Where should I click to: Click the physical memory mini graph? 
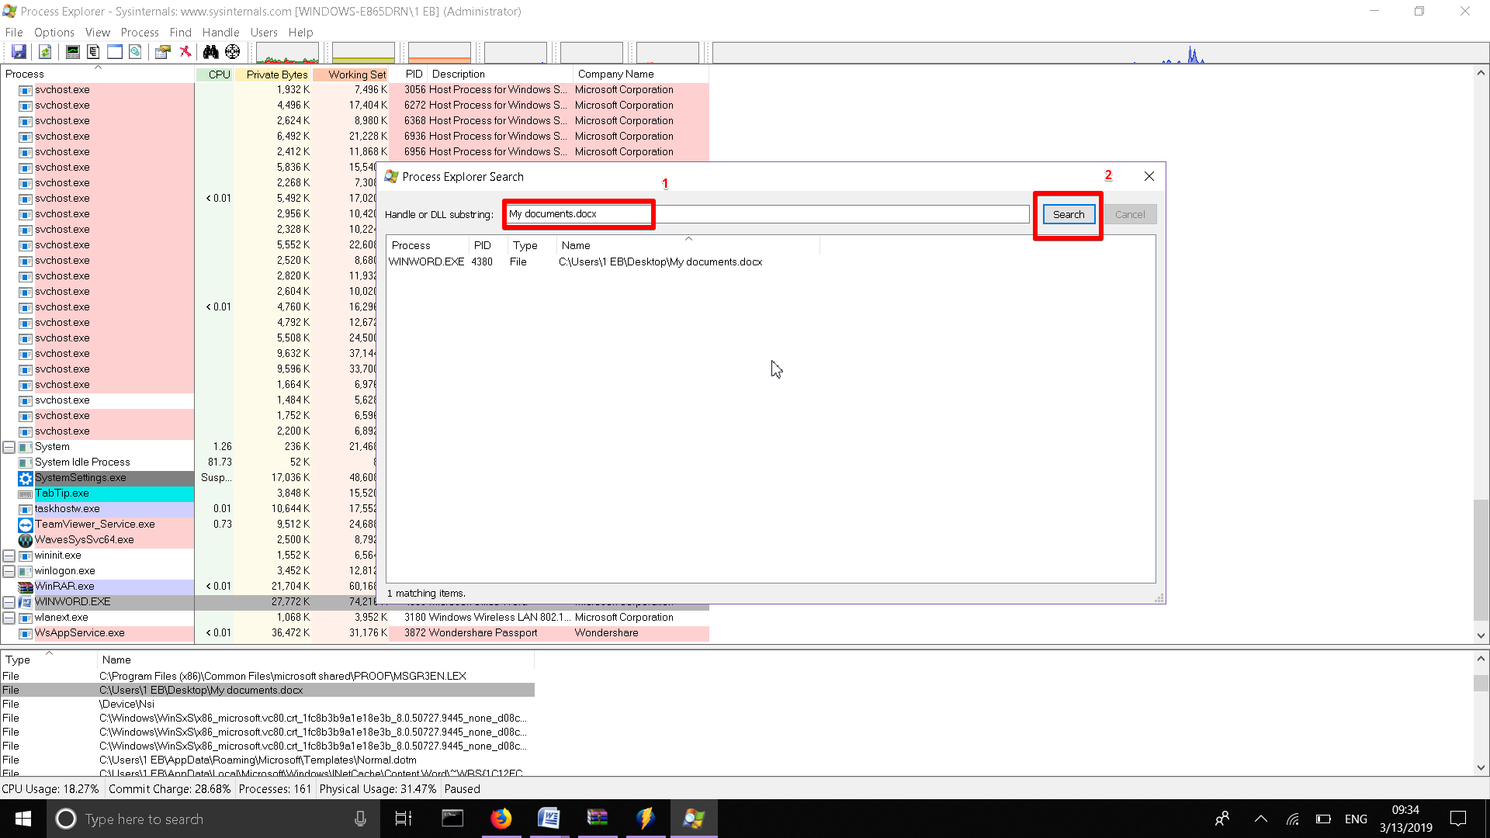tap(439, 53)
